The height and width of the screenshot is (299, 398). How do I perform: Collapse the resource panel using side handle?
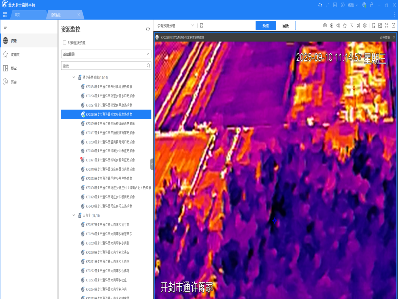click(x=152, y=164)
